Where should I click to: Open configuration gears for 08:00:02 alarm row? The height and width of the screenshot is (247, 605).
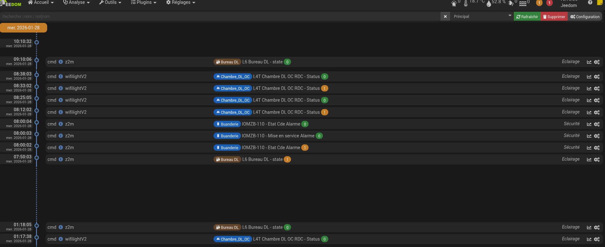tap(597, 148)
